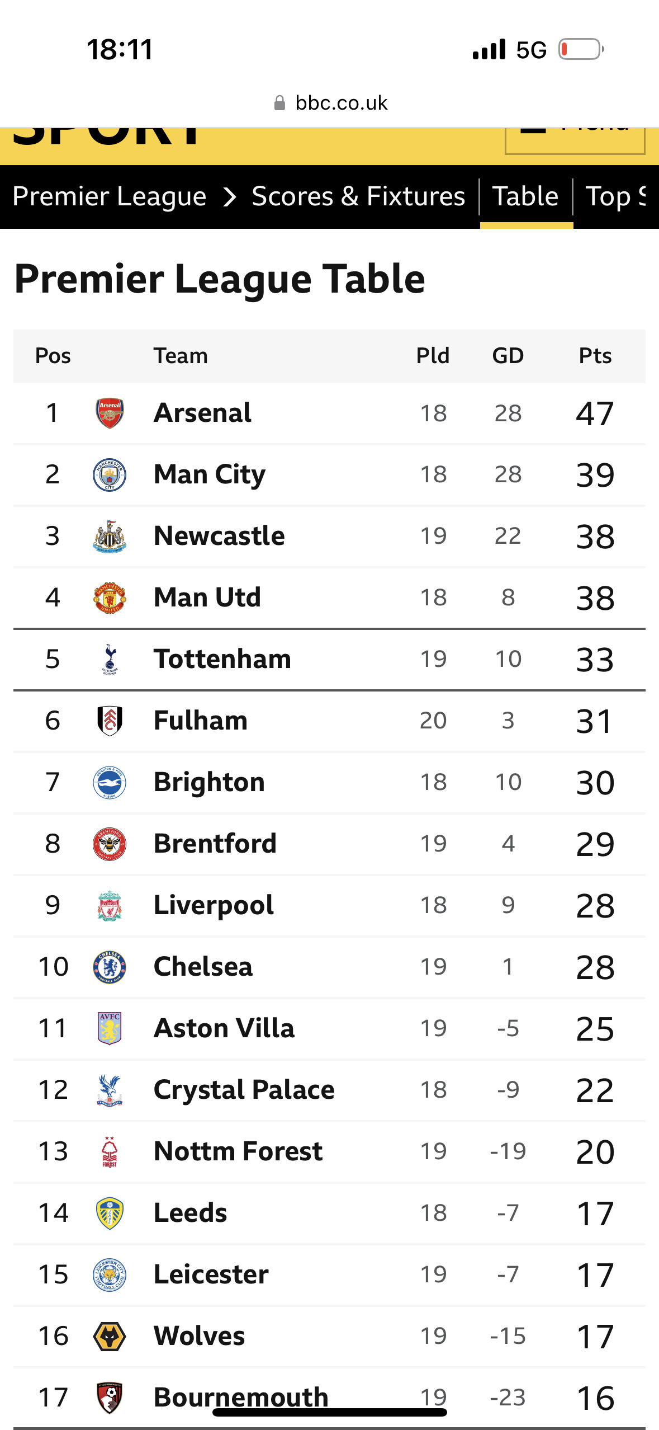Image resolution: width=659 pixels, height=1430 pixels.
Task: Select the Newcastle crest icon
Action: 110,537
